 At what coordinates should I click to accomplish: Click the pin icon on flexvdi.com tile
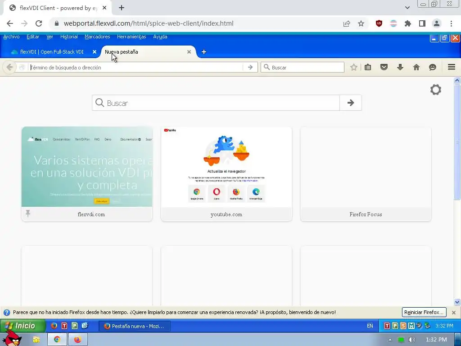28,213
